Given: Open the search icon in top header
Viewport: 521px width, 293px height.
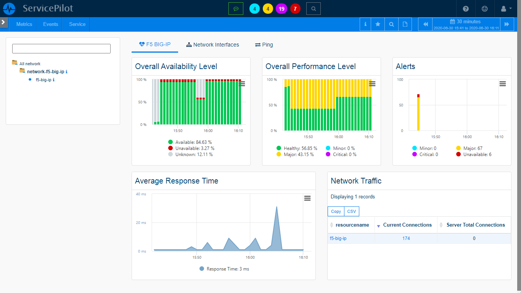Looking at the screenshot, I should 313,8.
